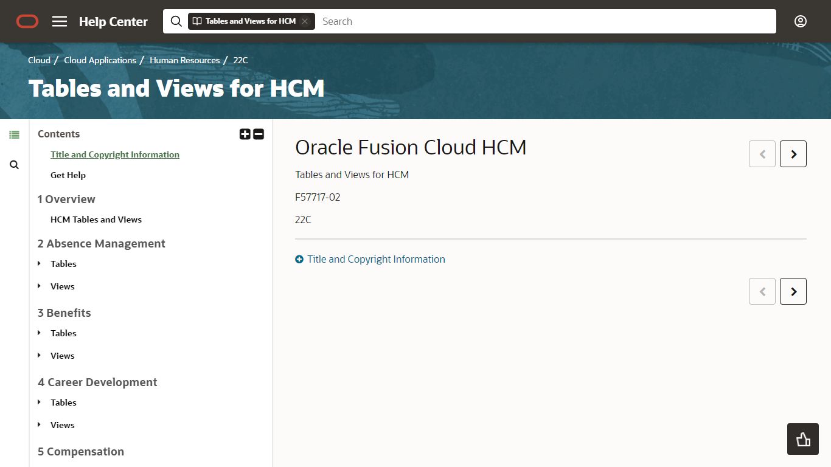Expand Tables under Benefits
Screen dimensions: 831x467
coord(40,333)
